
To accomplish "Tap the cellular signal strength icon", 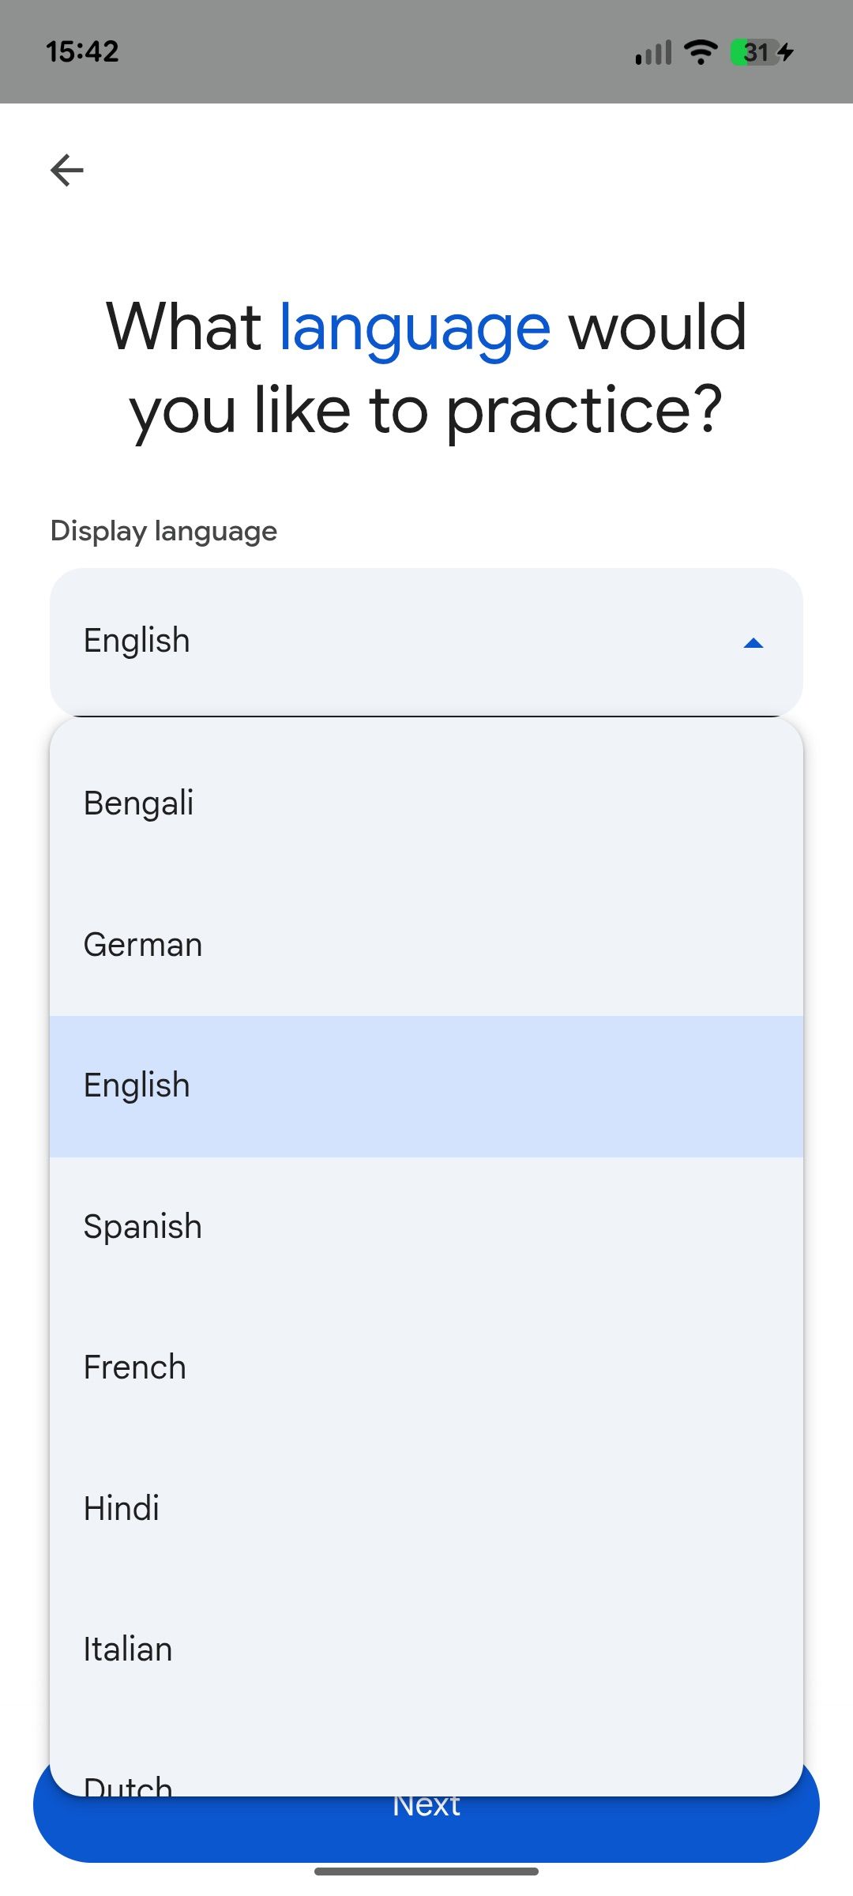I will [653, 53].
